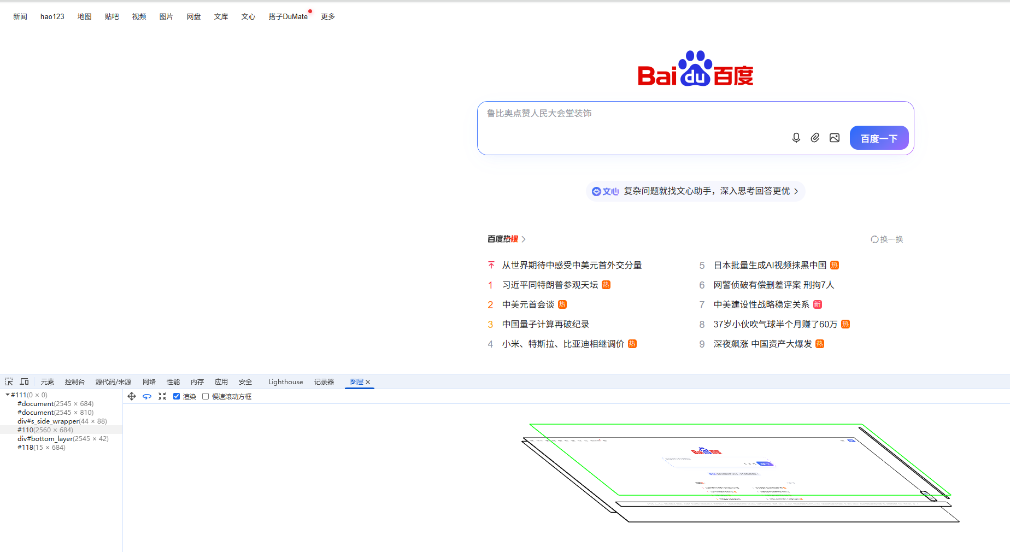The width and height of the screenshot is (1010, 552).
Task: Click the pinned top arrow icon in hot list
Action: (x=491, y=265)
